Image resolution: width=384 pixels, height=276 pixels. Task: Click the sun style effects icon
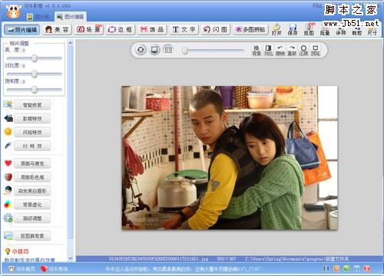pos(8,132)
